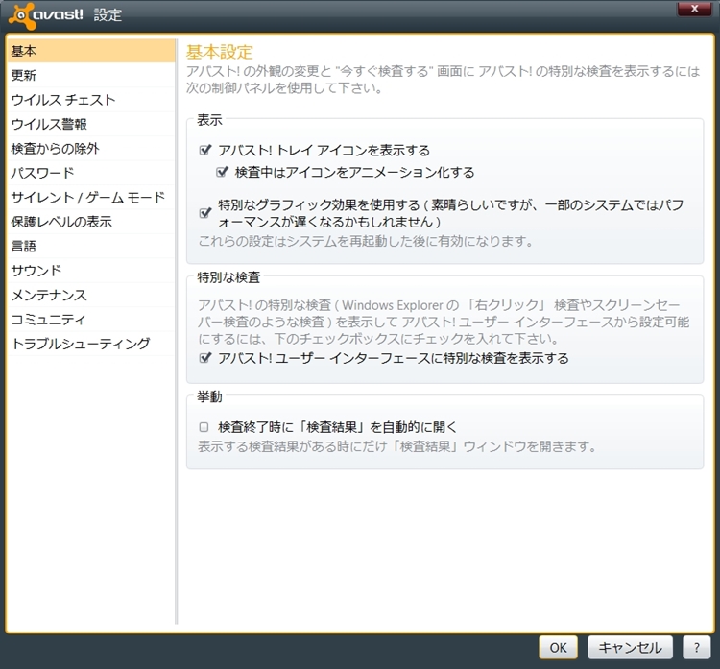Confirm settings with the OK button

click(x=558, y=648)
